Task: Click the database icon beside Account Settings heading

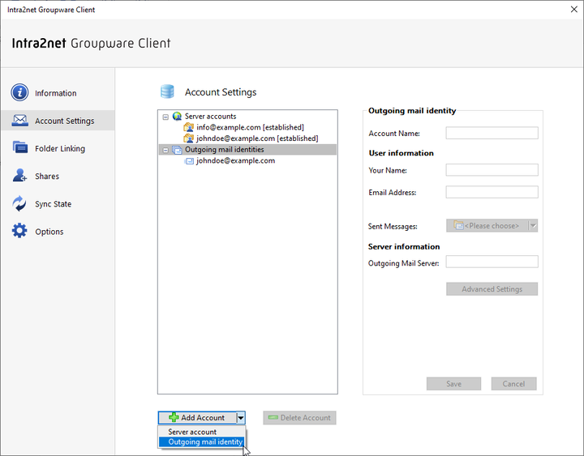Action: coord(167,92)
